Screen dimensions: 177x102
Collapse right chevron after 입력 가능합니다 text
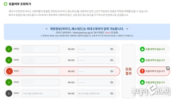(127, 29)
